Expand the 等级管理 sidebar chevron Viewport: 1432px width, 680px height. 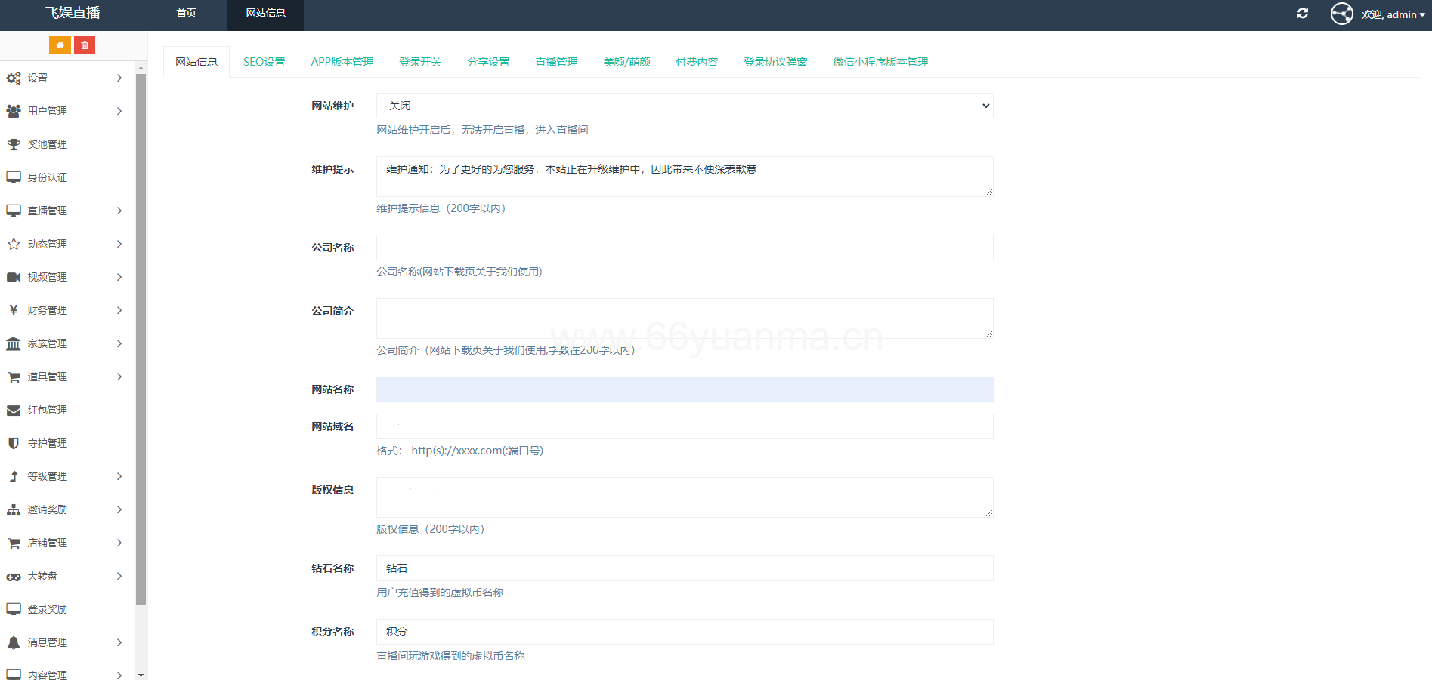point(119,476)
